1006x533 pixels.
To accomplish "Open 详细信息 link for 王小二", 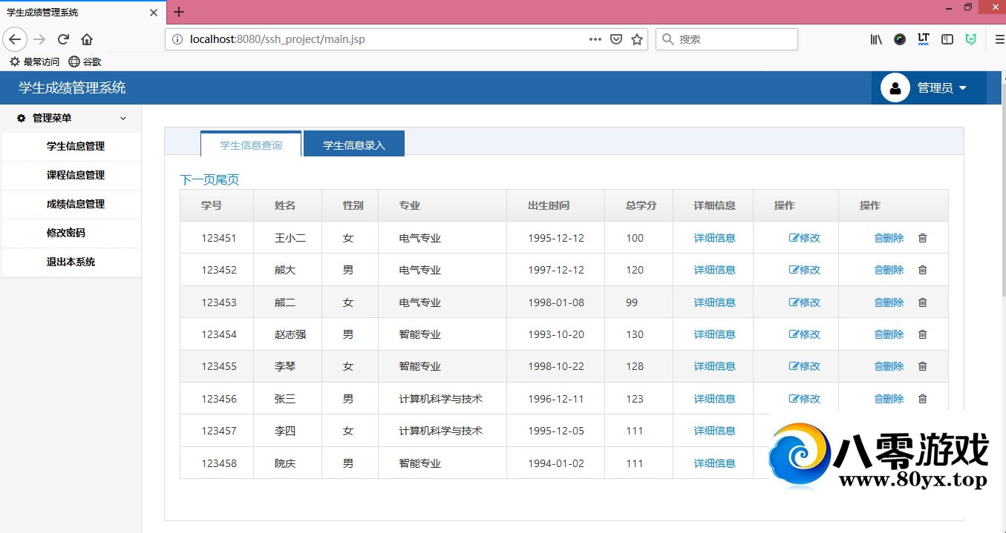I will pos(714,238).
